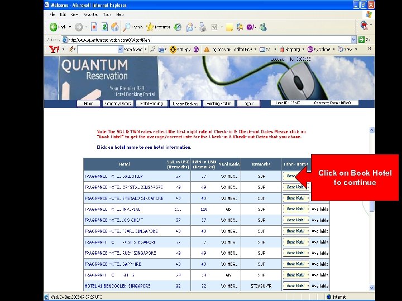Viewport: 402px width, 301px height.
Task: Click the green Go arrow button
Action: point(361,40)
